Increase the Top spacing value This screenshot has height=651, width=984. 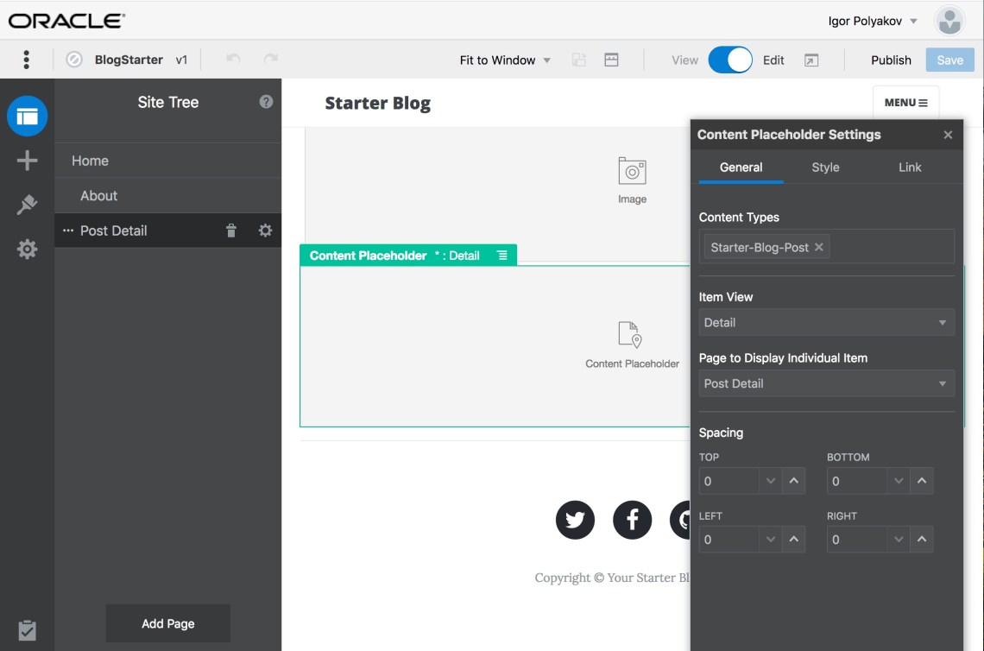click(793, 481)
